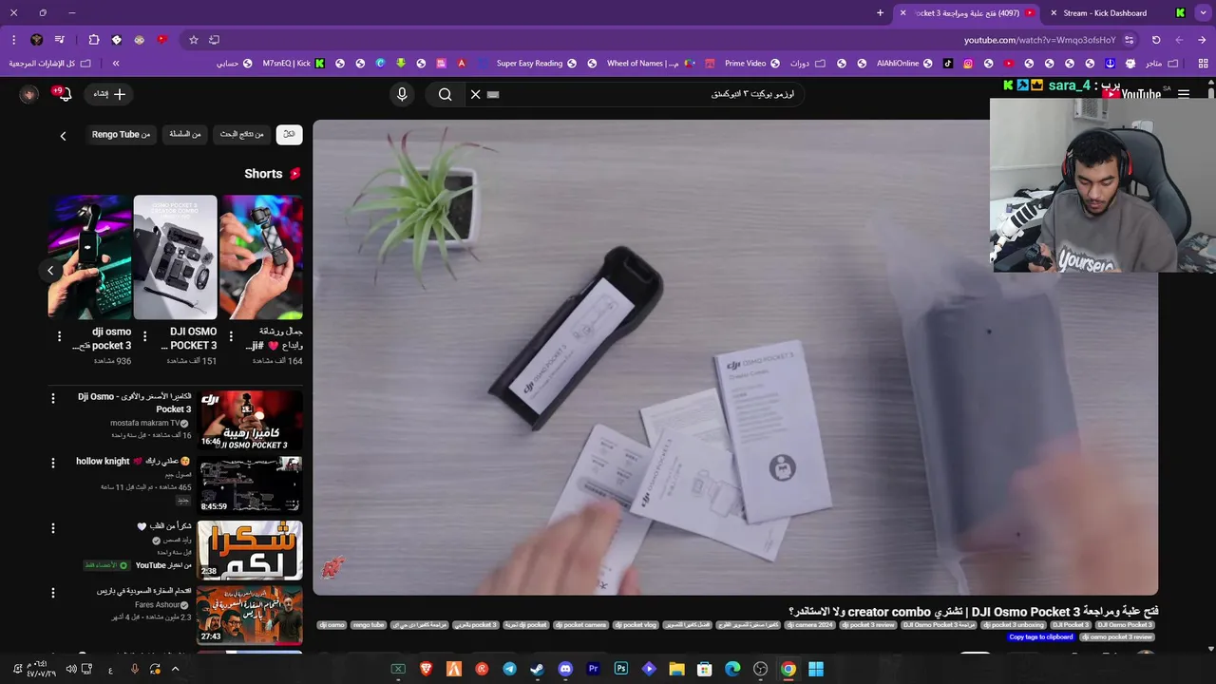Open the YouTube hamburger guide menu
Image resolution: width=1216 pixels, height=684 pixels.
coord(1183,94)
